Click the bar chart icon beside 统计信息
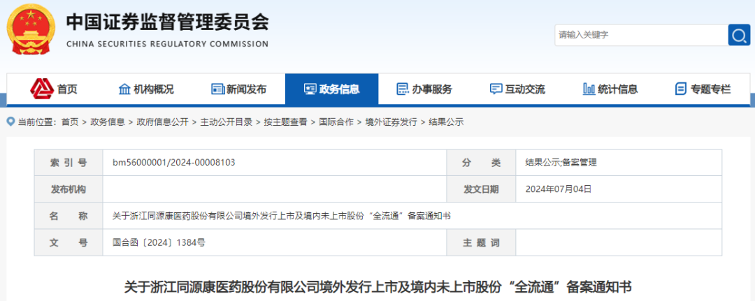Screen dimensions: 755x301 pos(589,89)
